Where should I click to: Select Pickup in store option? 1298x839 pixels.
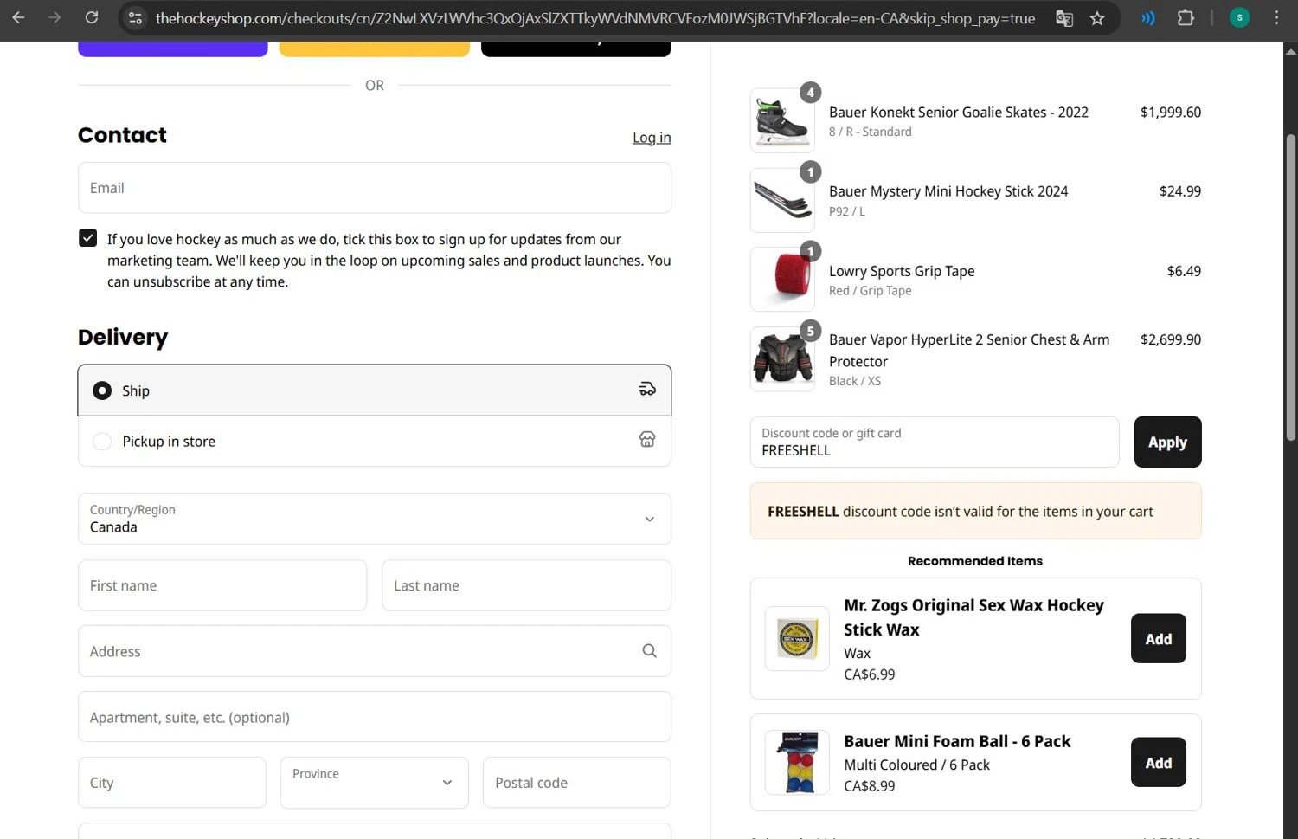375,442
